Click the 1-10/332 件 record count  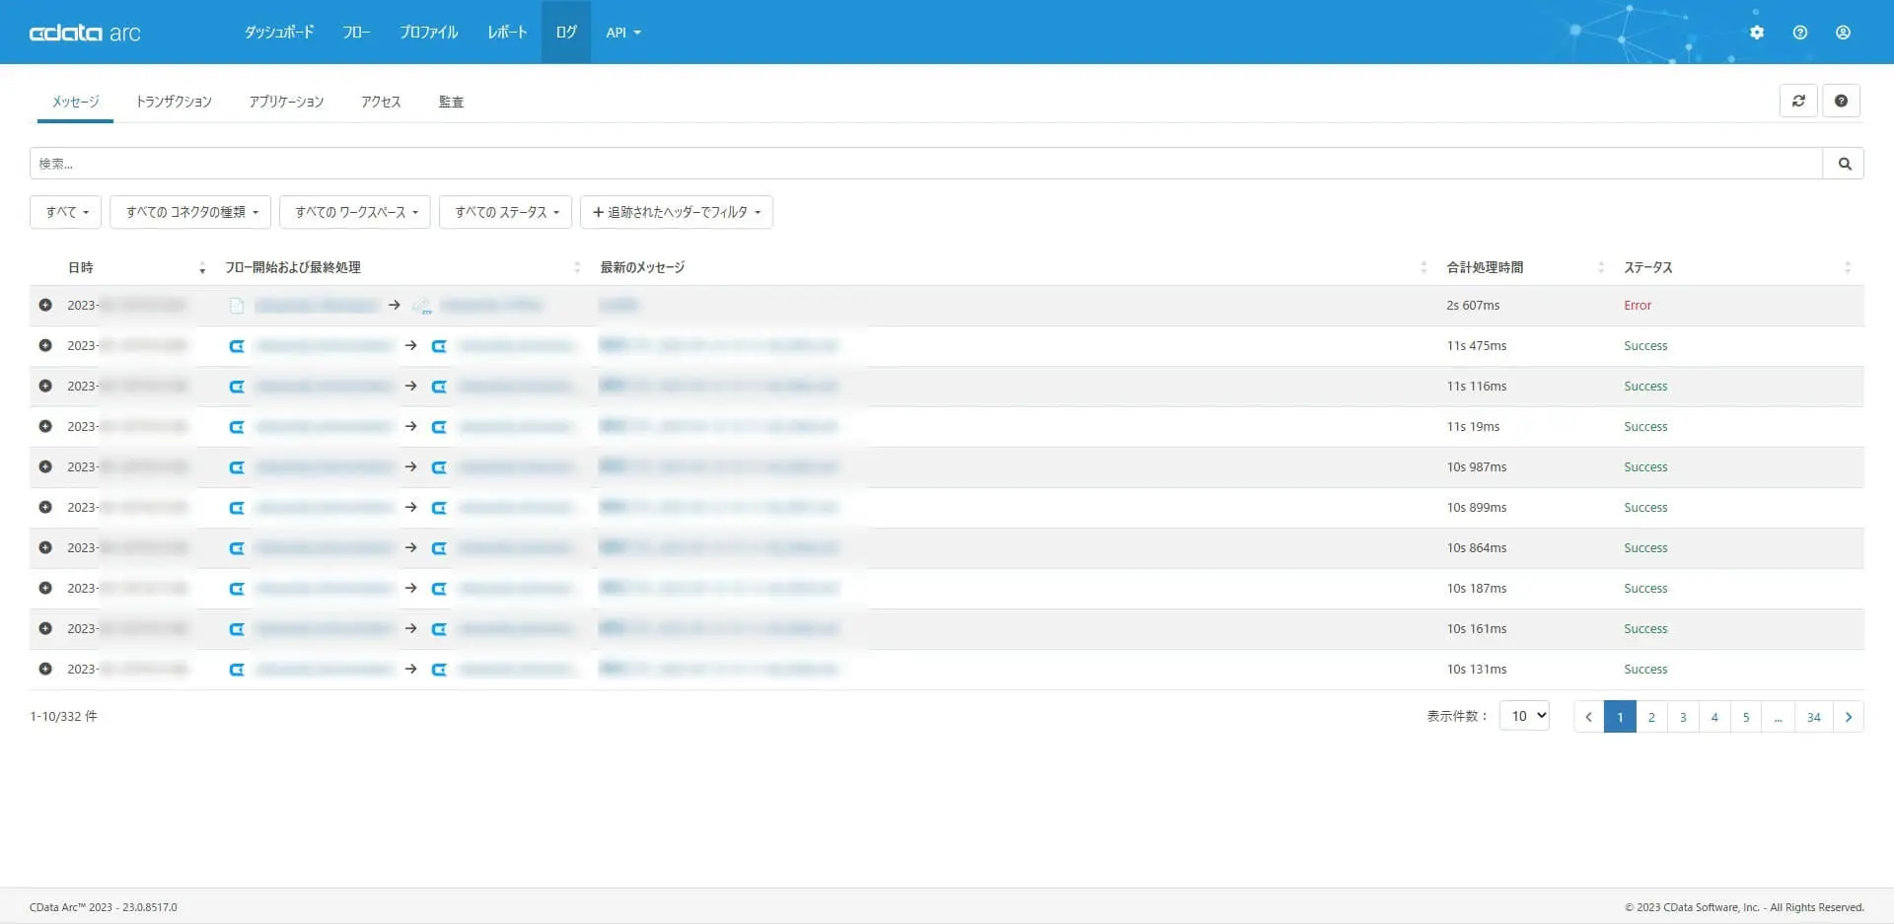click(63, 716)
